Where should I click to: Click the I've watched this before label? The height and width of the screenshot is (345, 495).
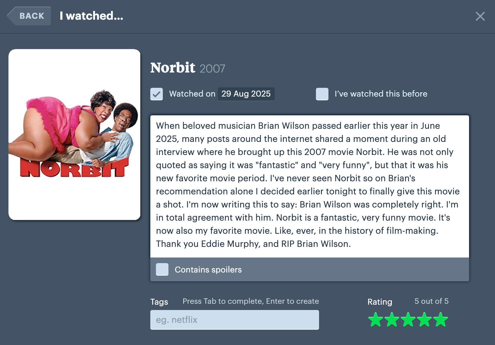[x=381, y=94]
